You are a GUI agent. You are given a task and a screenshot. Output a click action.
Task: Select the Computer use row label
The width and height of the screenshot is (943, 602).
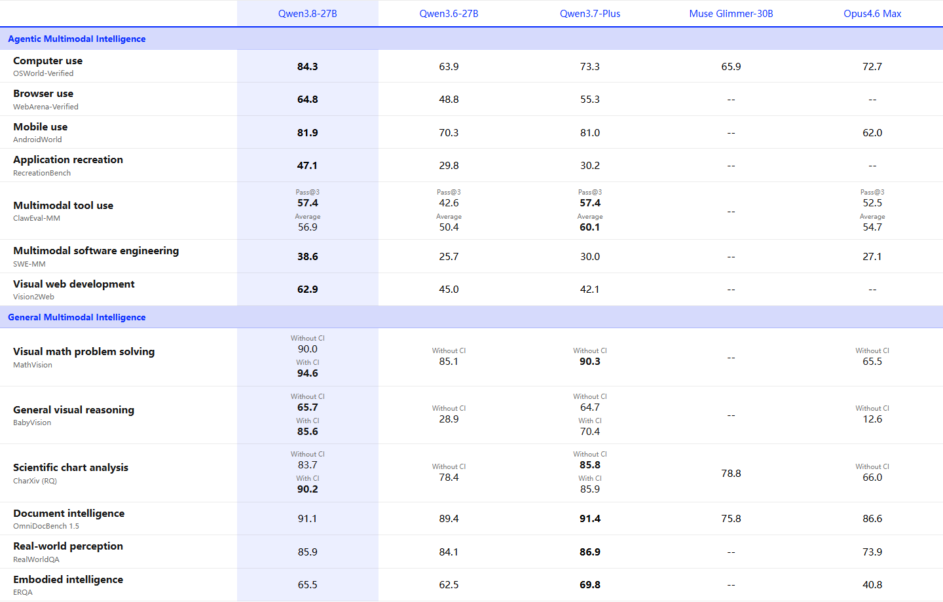pos(48,61)
